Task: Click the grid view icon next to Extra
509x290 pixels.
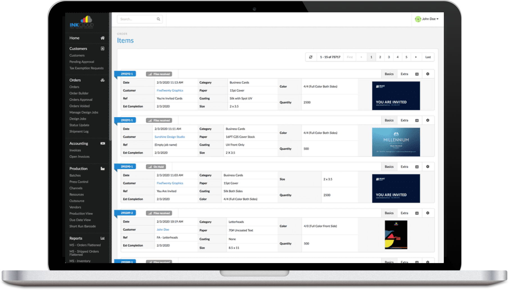Action: [417, 74]
